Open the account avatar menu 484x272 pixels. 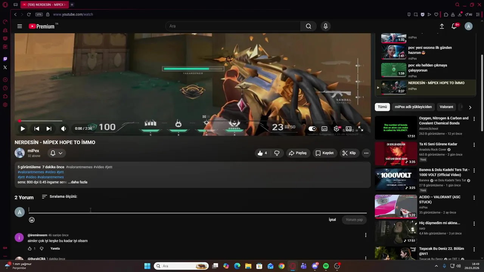click(x=468, y=26)
